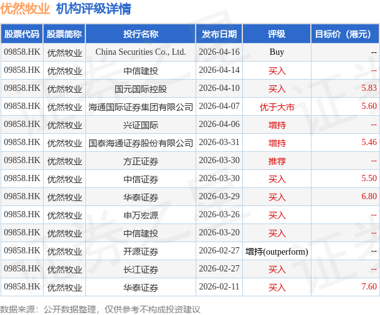
Task: Click the 投行名称 column header
Action: click(141, 34)
